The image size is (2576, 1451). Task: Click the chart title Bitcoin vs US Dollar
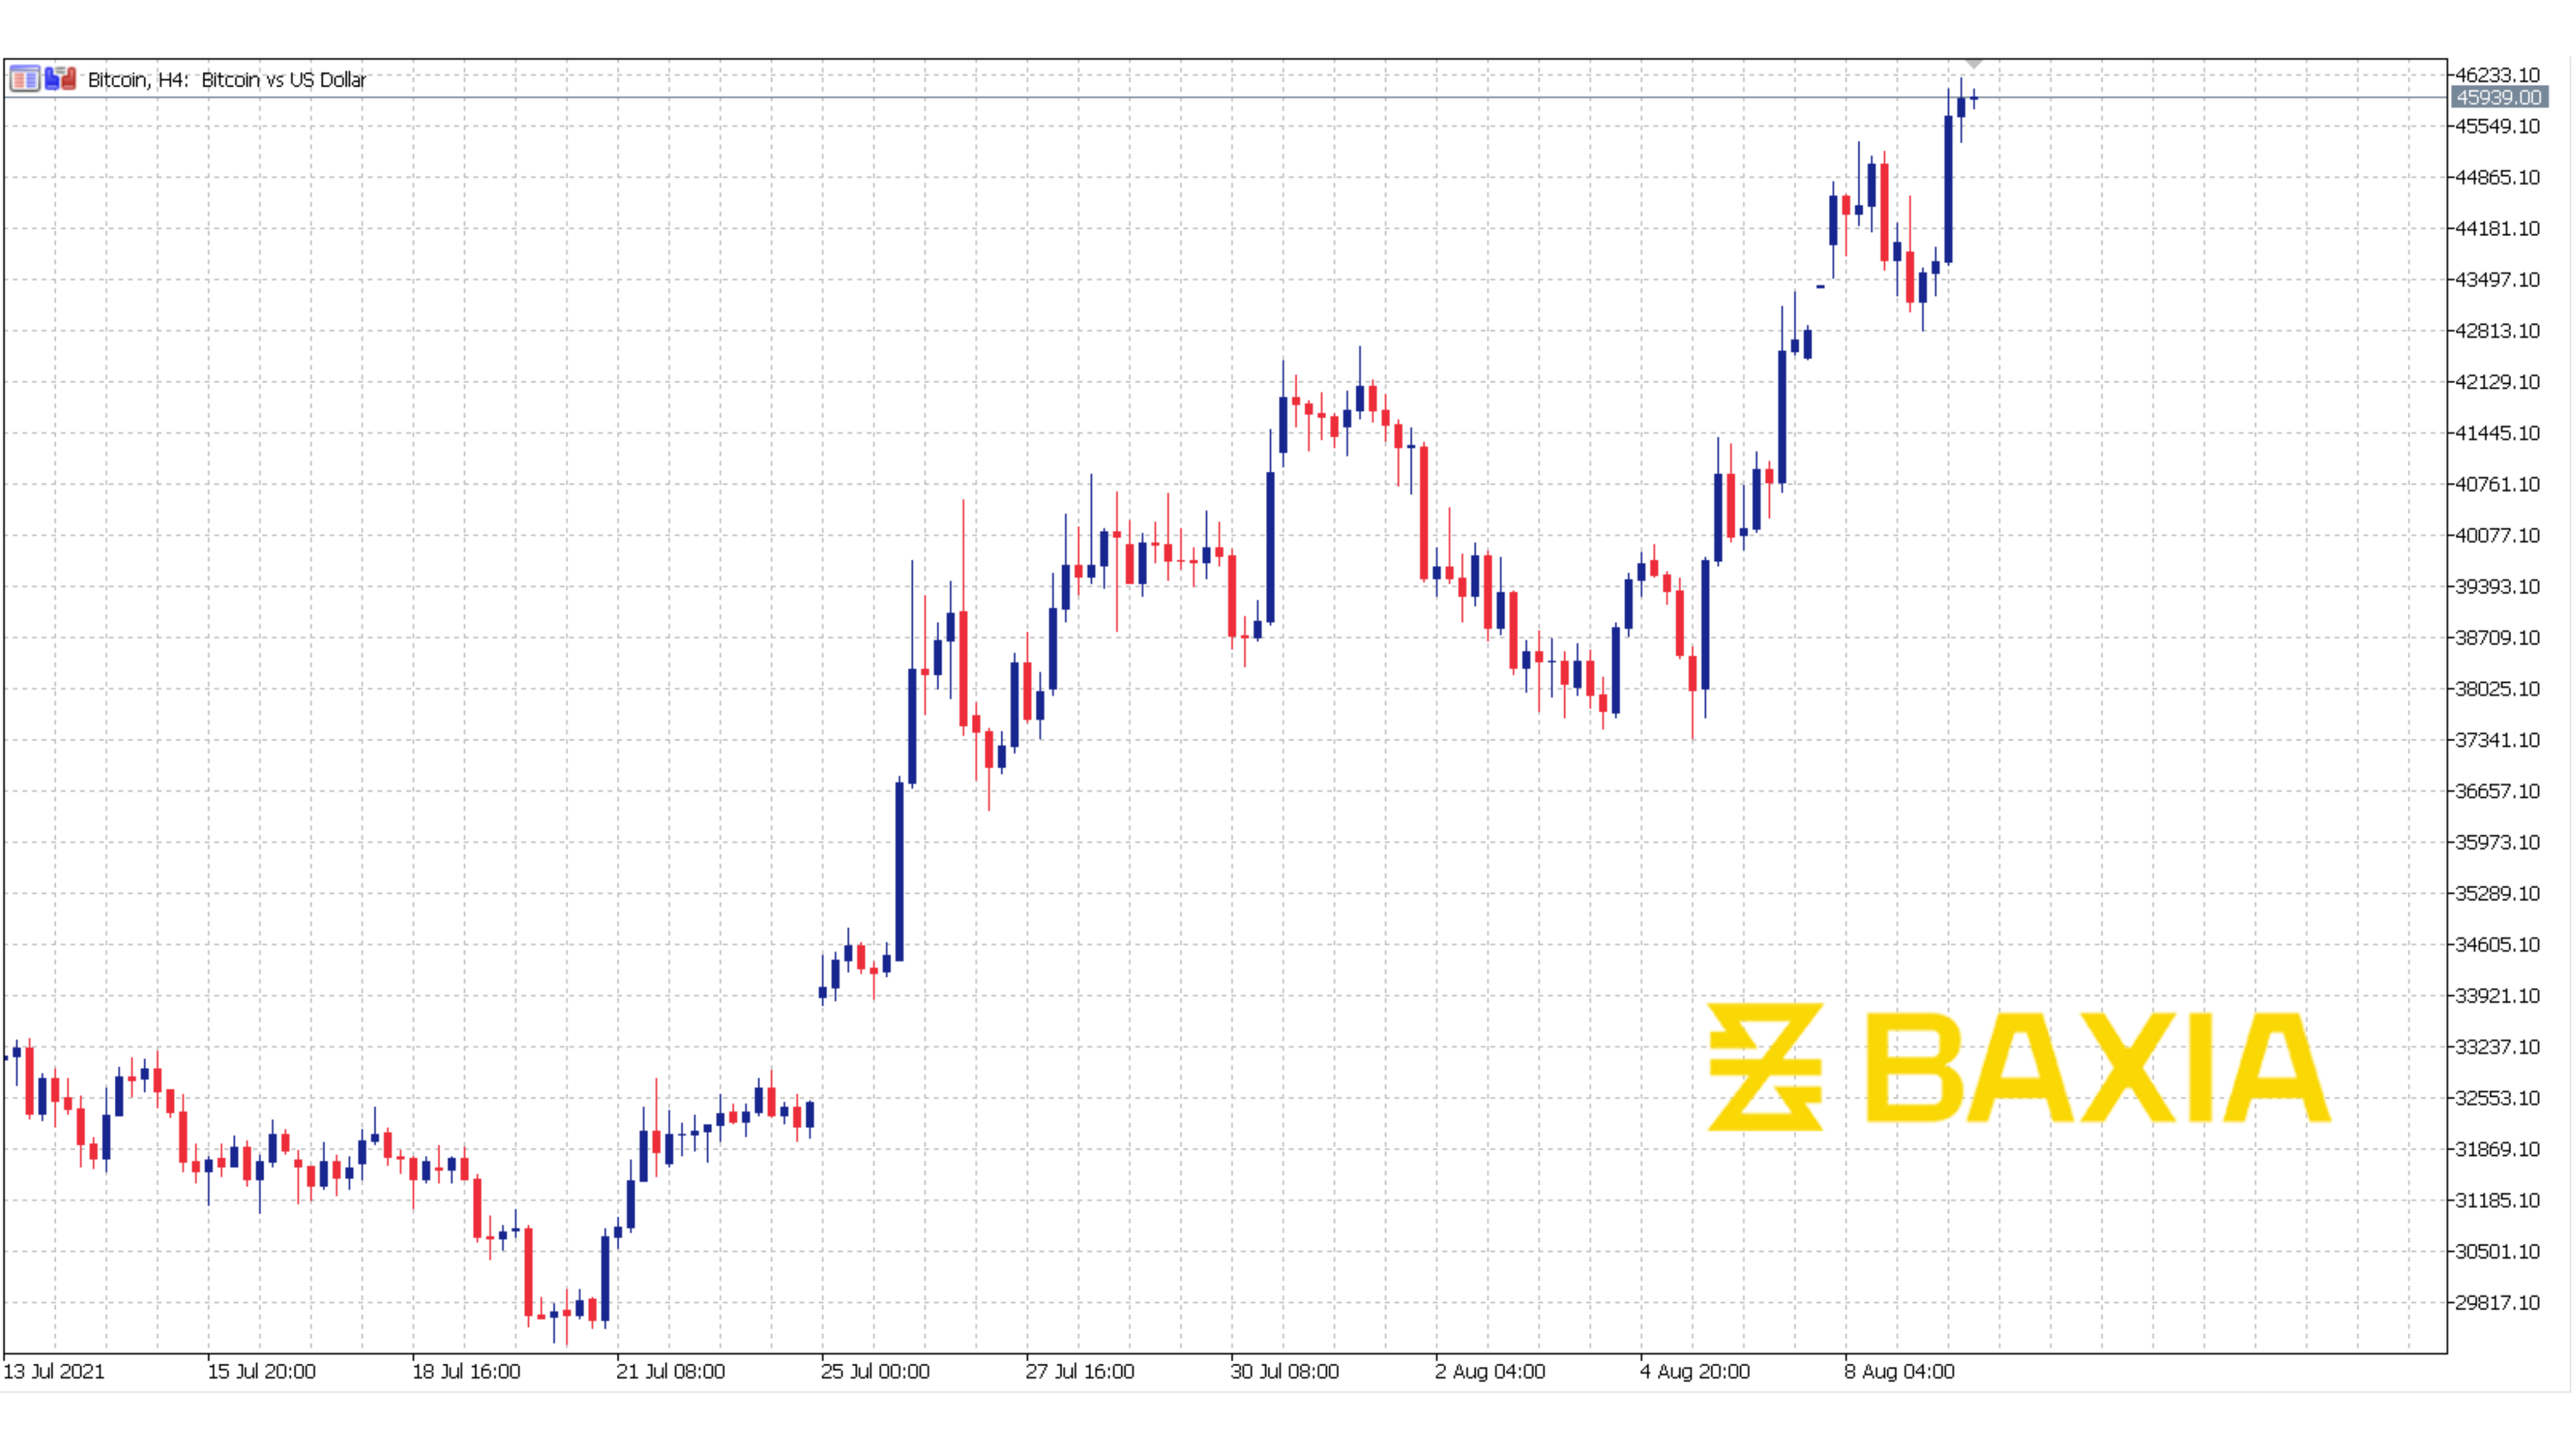[x=283, y=80]
